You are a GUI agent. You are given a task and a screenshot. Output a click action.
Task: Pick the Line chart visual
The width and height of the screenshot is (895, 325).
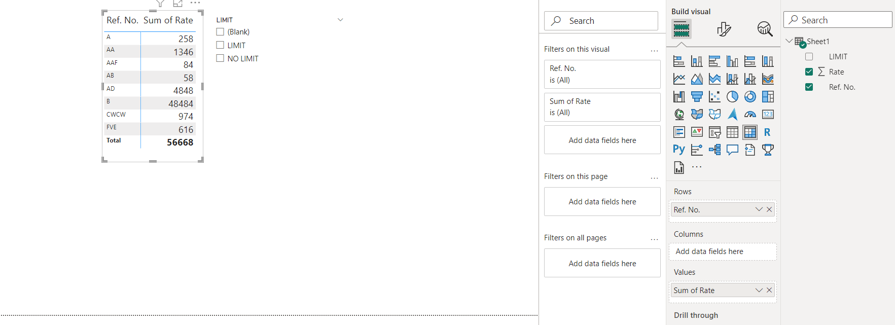[x=679, y=79]
